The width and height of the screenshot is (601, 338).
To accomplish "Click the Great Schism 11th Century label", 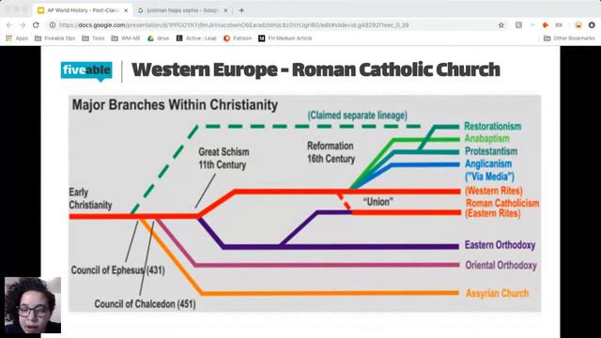I will click(223, 159).
